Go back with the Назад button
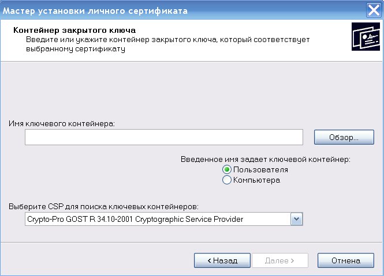This screenshot has height=276, width=384. [222, 260]
